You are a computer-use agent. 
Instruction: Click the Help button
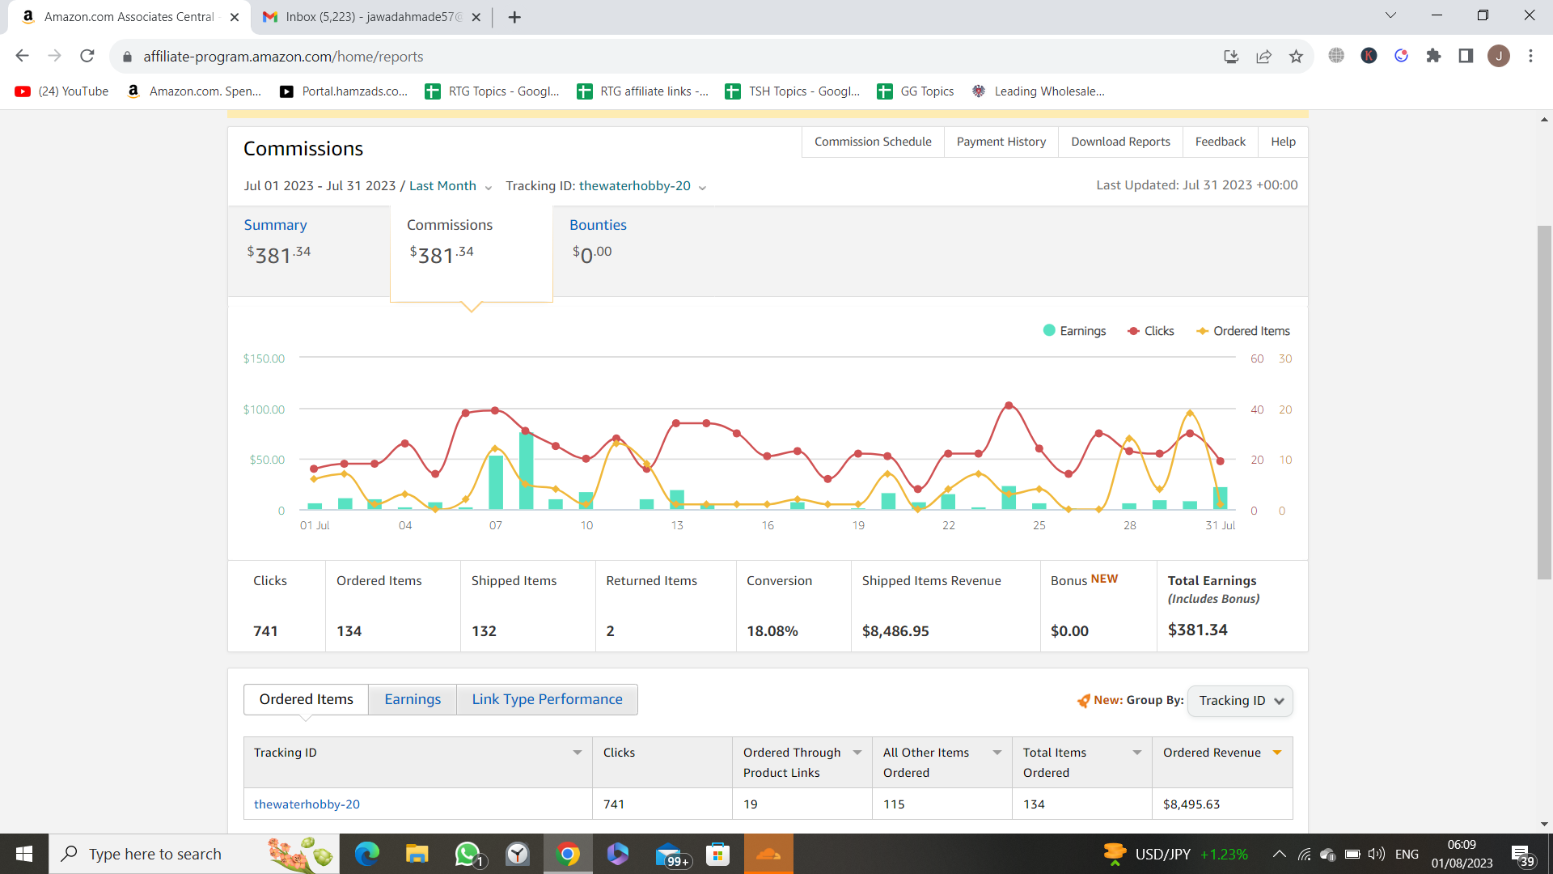[1283, 142]
